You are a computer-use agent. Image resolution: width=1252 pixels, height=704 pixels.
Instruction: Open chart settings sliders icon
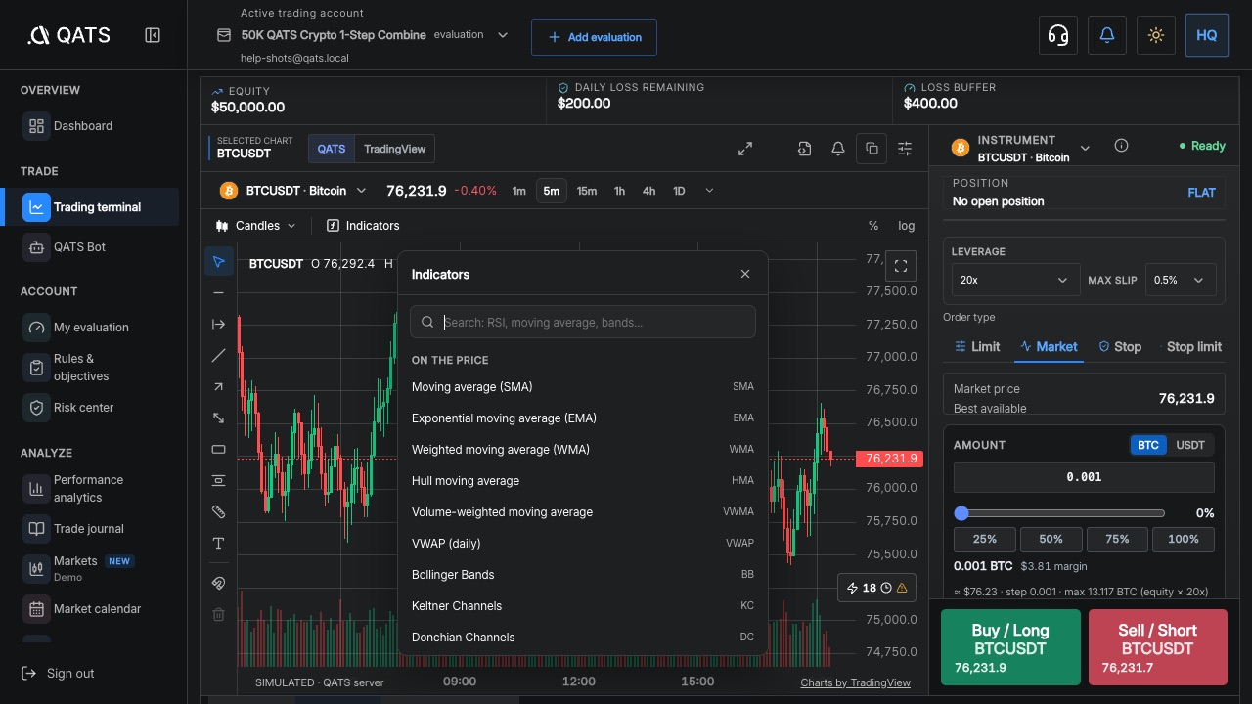coord(905,149)
